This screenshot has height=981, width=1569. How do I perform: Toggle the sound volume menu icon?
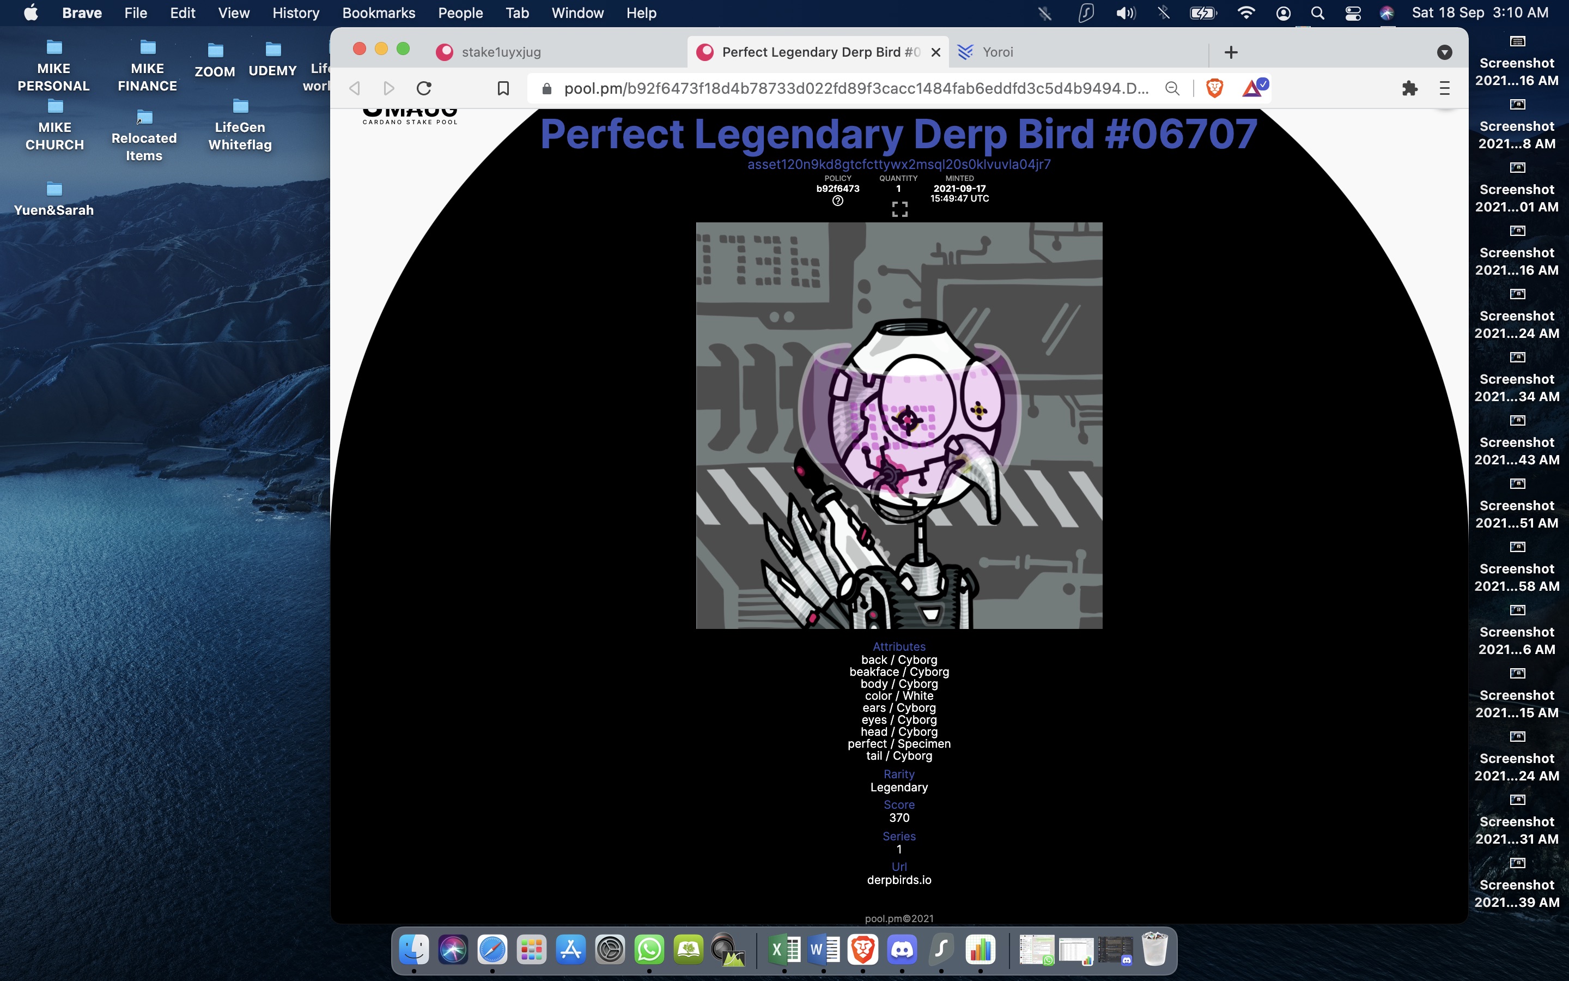point(1126,13)
